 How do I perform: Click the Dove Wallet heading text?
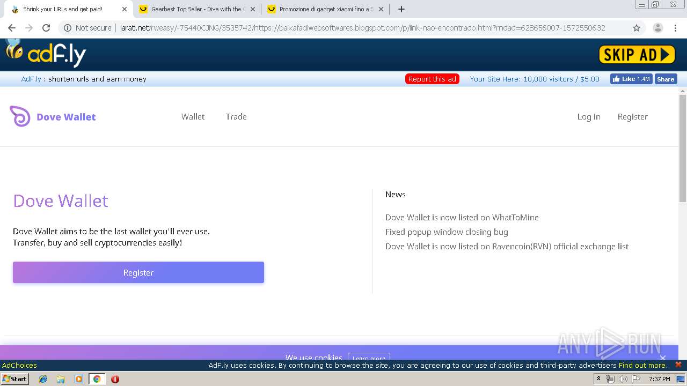61,201
